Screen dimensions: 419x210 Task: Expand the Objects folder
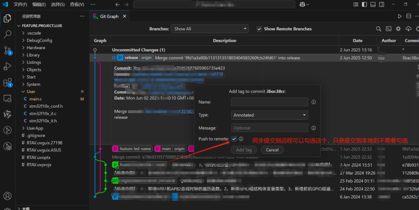click(34, 70)
